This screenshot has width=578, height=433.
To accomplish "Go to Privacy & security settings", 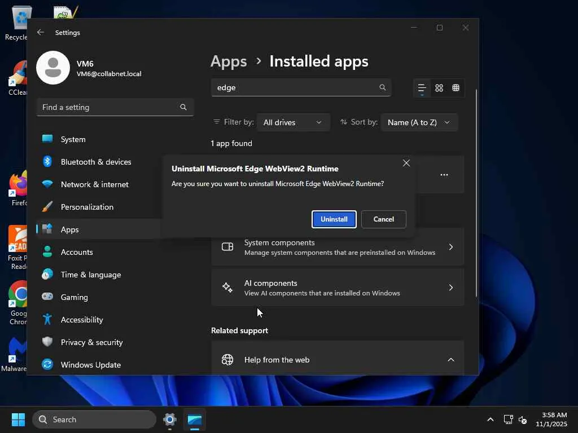I will tap(91, 342).
